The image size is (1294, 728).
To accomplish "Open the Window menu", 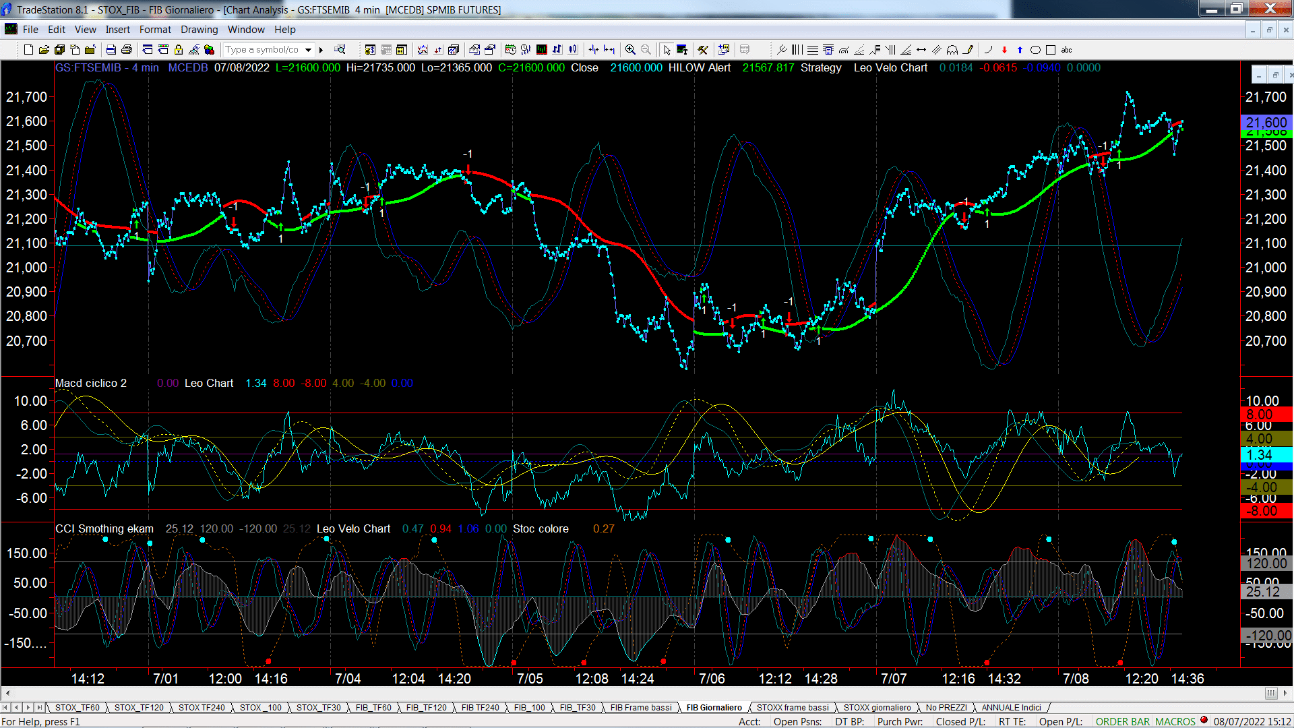I will tap(246, 30).
